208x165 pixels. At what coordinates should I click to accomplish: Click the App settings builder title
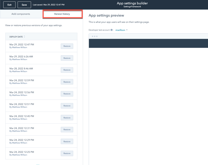132,3
